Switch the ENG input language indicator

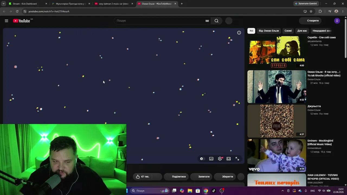[x=313, y=191]
